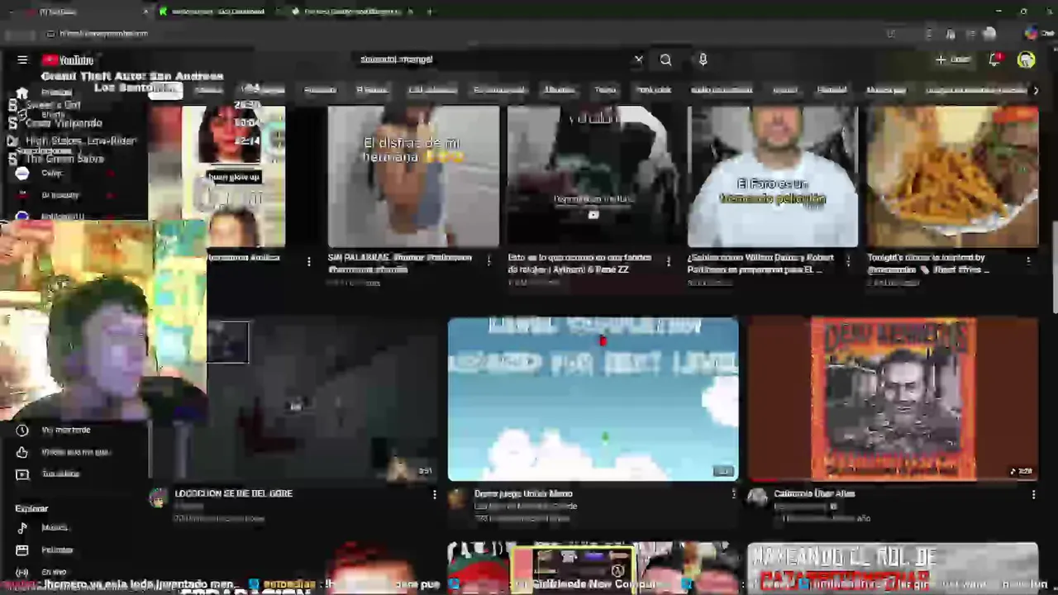Open options menu of Demo juego Unico Mano video
1058x595 pixels.
(x=733, y=495)
